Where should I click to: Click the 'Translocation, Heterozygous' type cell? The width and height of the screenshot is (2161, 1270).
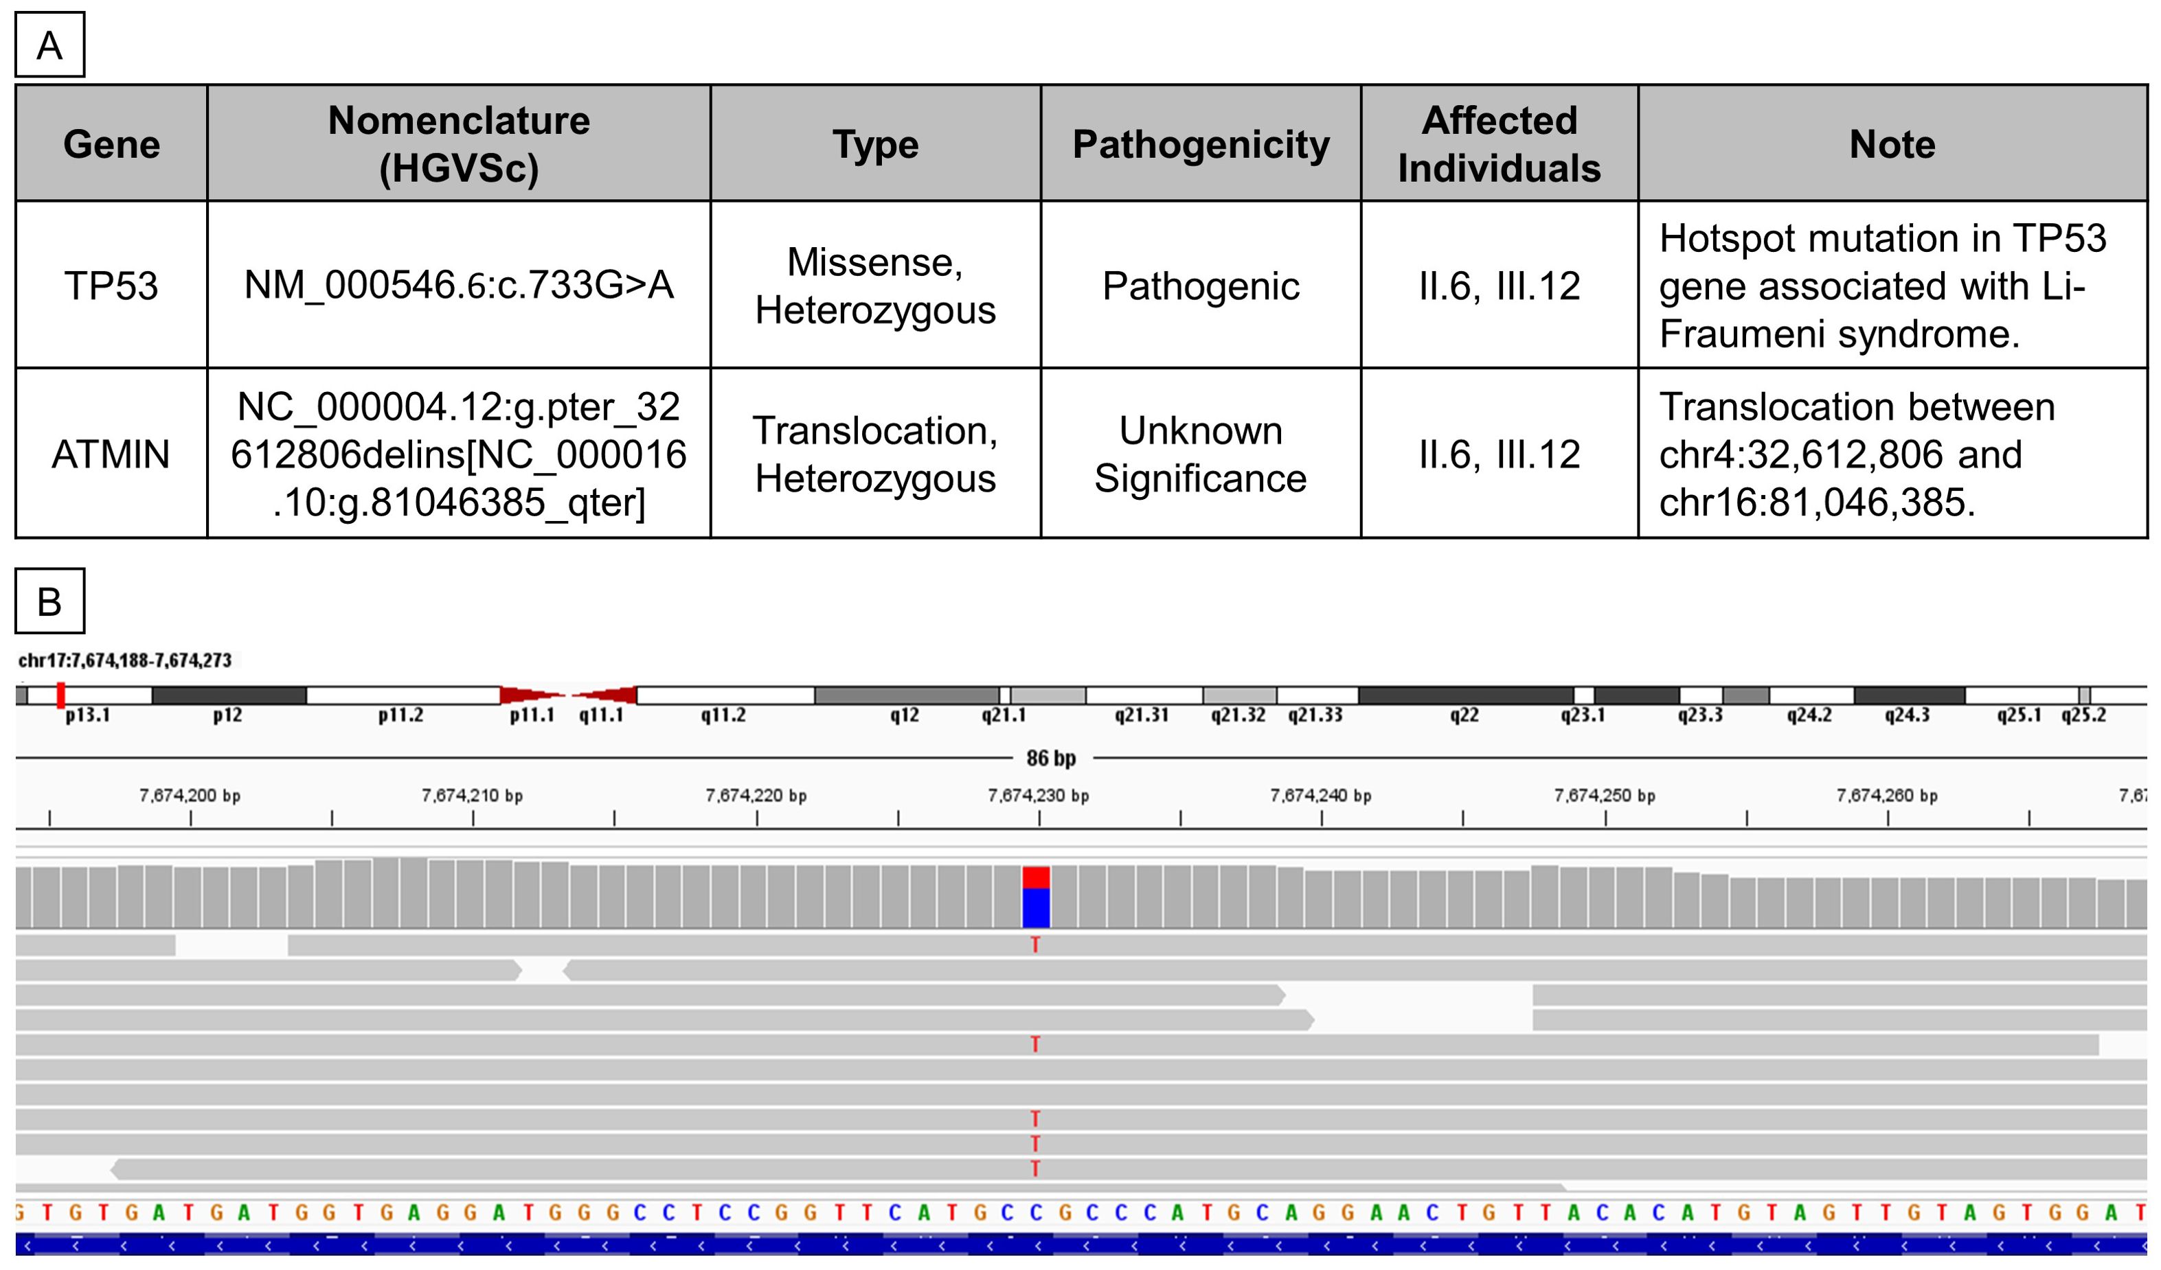876,454
